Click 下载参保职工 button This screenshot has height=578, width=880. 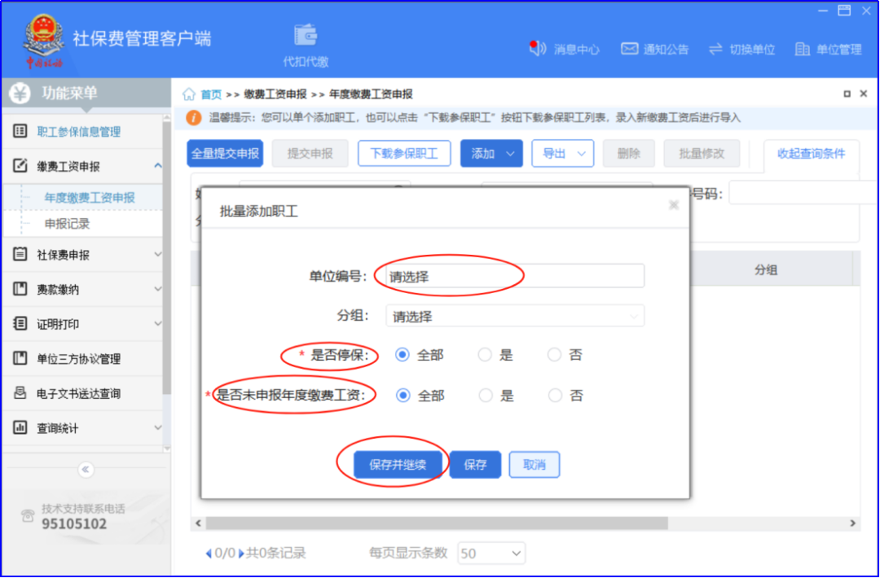click(404, 154)
